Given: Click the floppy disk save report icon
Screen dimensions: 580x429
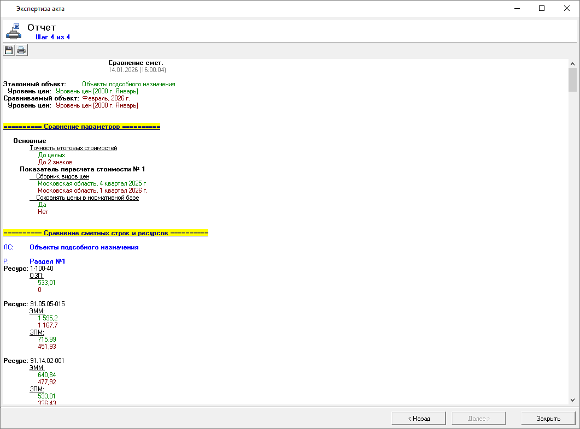Looking at the screenshot, I should (9, 51).
